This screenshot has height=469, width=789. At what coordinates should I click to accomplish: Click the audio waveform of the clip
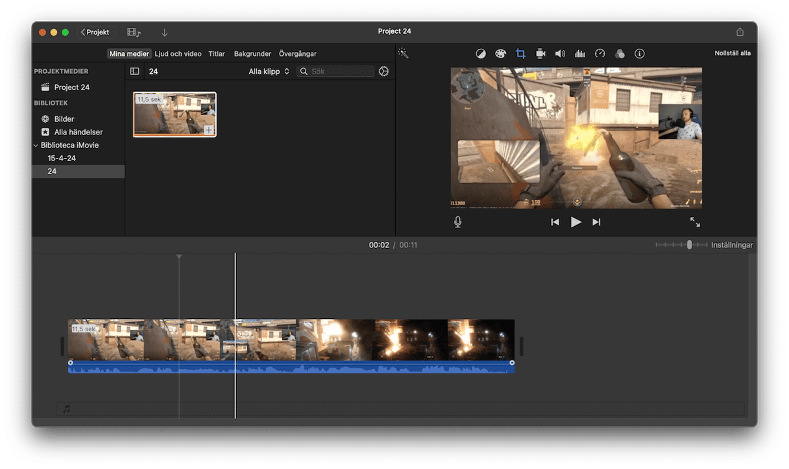coord(291,368)
